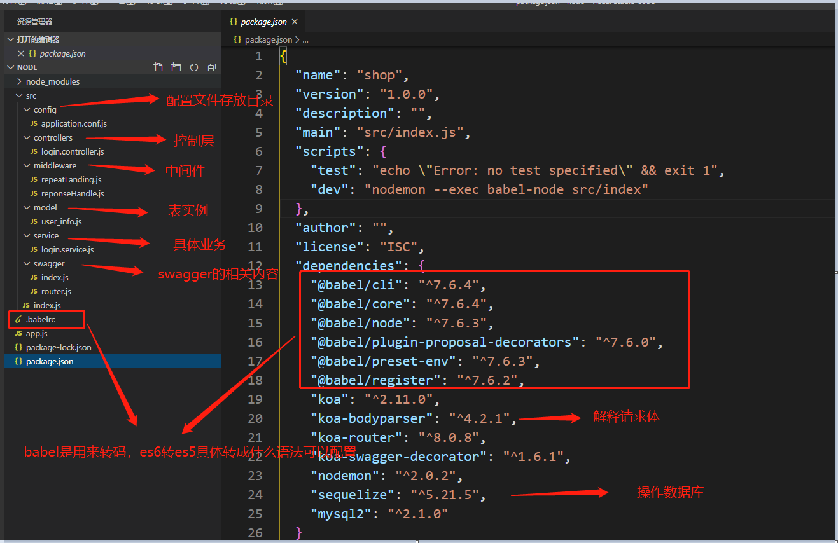Click line number 19 in the gutter
This screenshot has width=838, height=543.
(x=255, y=399)
